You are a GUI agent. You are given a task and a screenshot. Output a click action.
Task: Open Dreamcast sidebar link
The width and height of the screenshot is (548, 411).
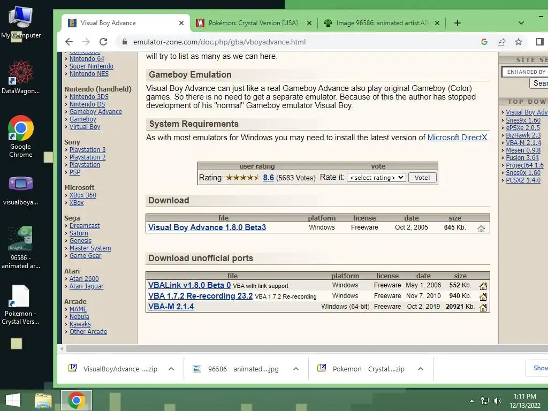pyautogui.click(x=85, y=226)
